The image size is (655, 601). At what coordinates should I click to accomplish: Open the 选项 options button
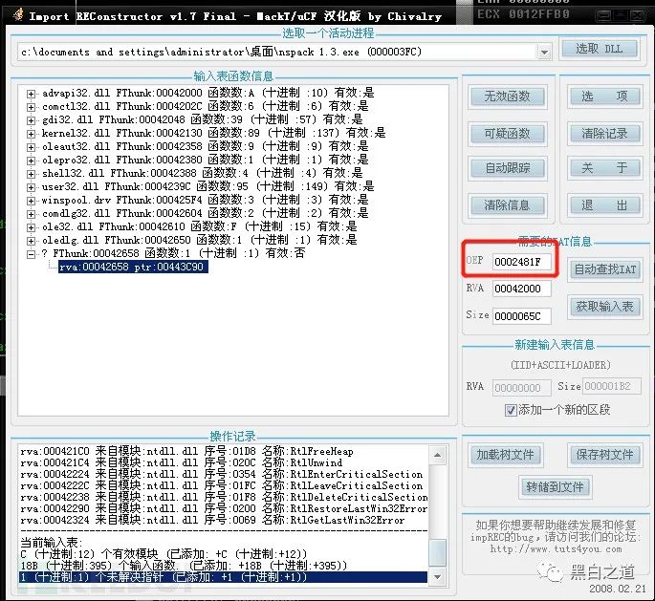(604, 97)
